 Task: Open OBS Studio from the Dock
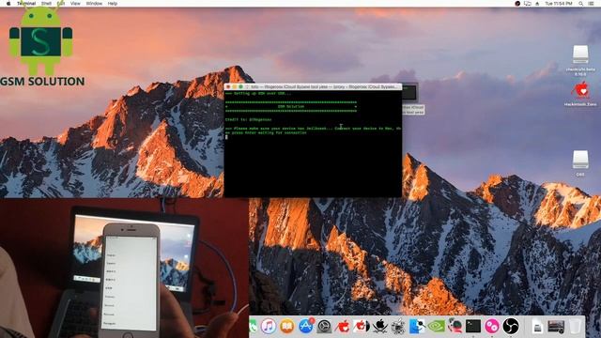(x=511, y=326)
